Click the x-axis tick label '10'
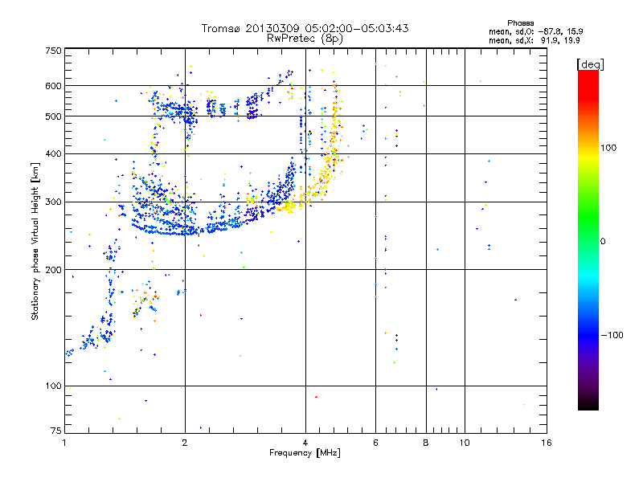This screenshot has width=643, height=482. tap(465, 443)
